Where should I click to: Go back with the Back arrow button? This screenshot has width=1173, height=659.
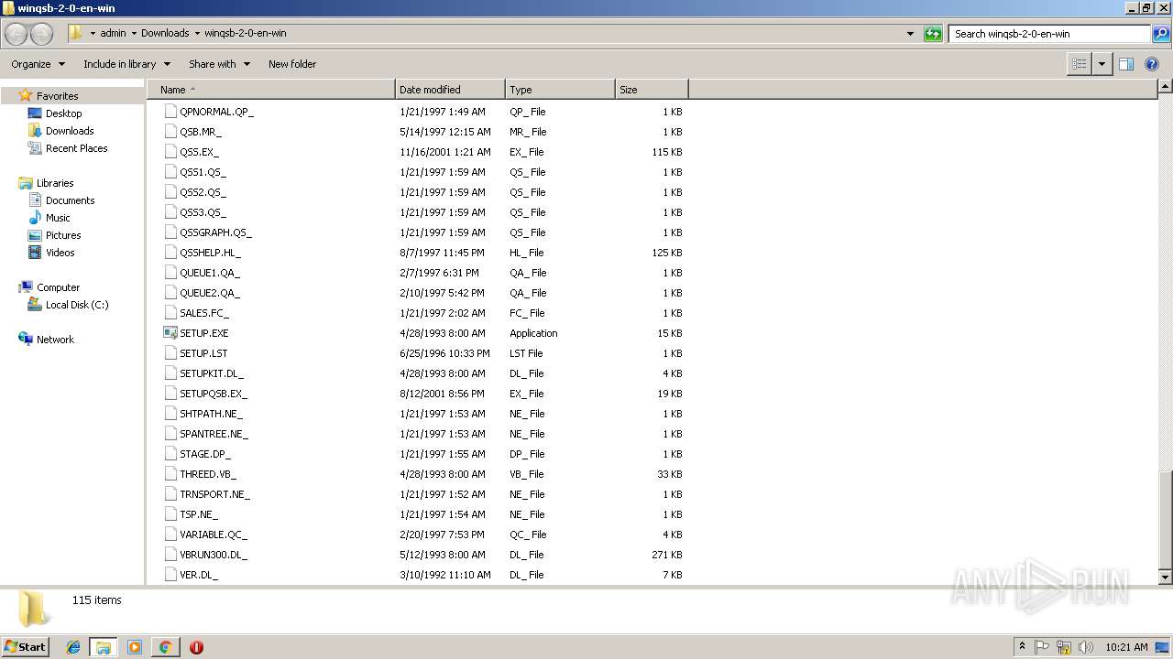pos(16,34)
